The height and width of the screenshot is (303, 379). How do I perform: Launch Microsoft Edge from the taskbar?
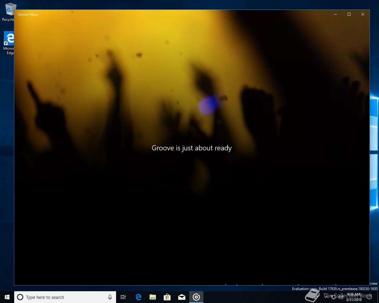[138, 297]
